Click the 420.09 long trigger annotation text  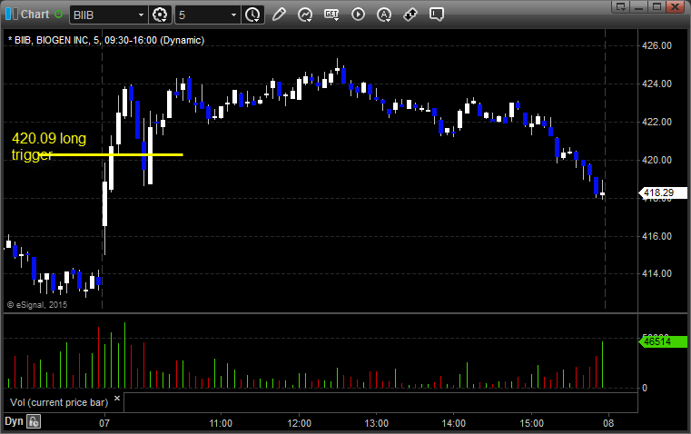[48, 146]
